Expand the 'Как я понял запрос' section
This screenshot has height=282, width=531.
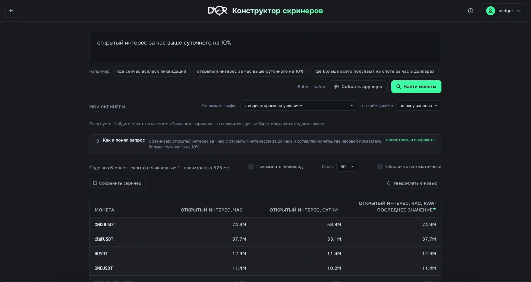(x=97, y=141)
